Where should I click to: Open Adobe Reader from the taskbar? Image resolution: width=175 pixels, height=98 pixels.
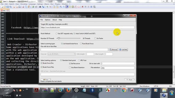click(36, 90)
